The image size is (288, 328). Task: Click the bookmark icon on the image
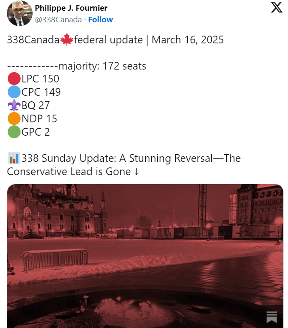click(x=272, y=317)
